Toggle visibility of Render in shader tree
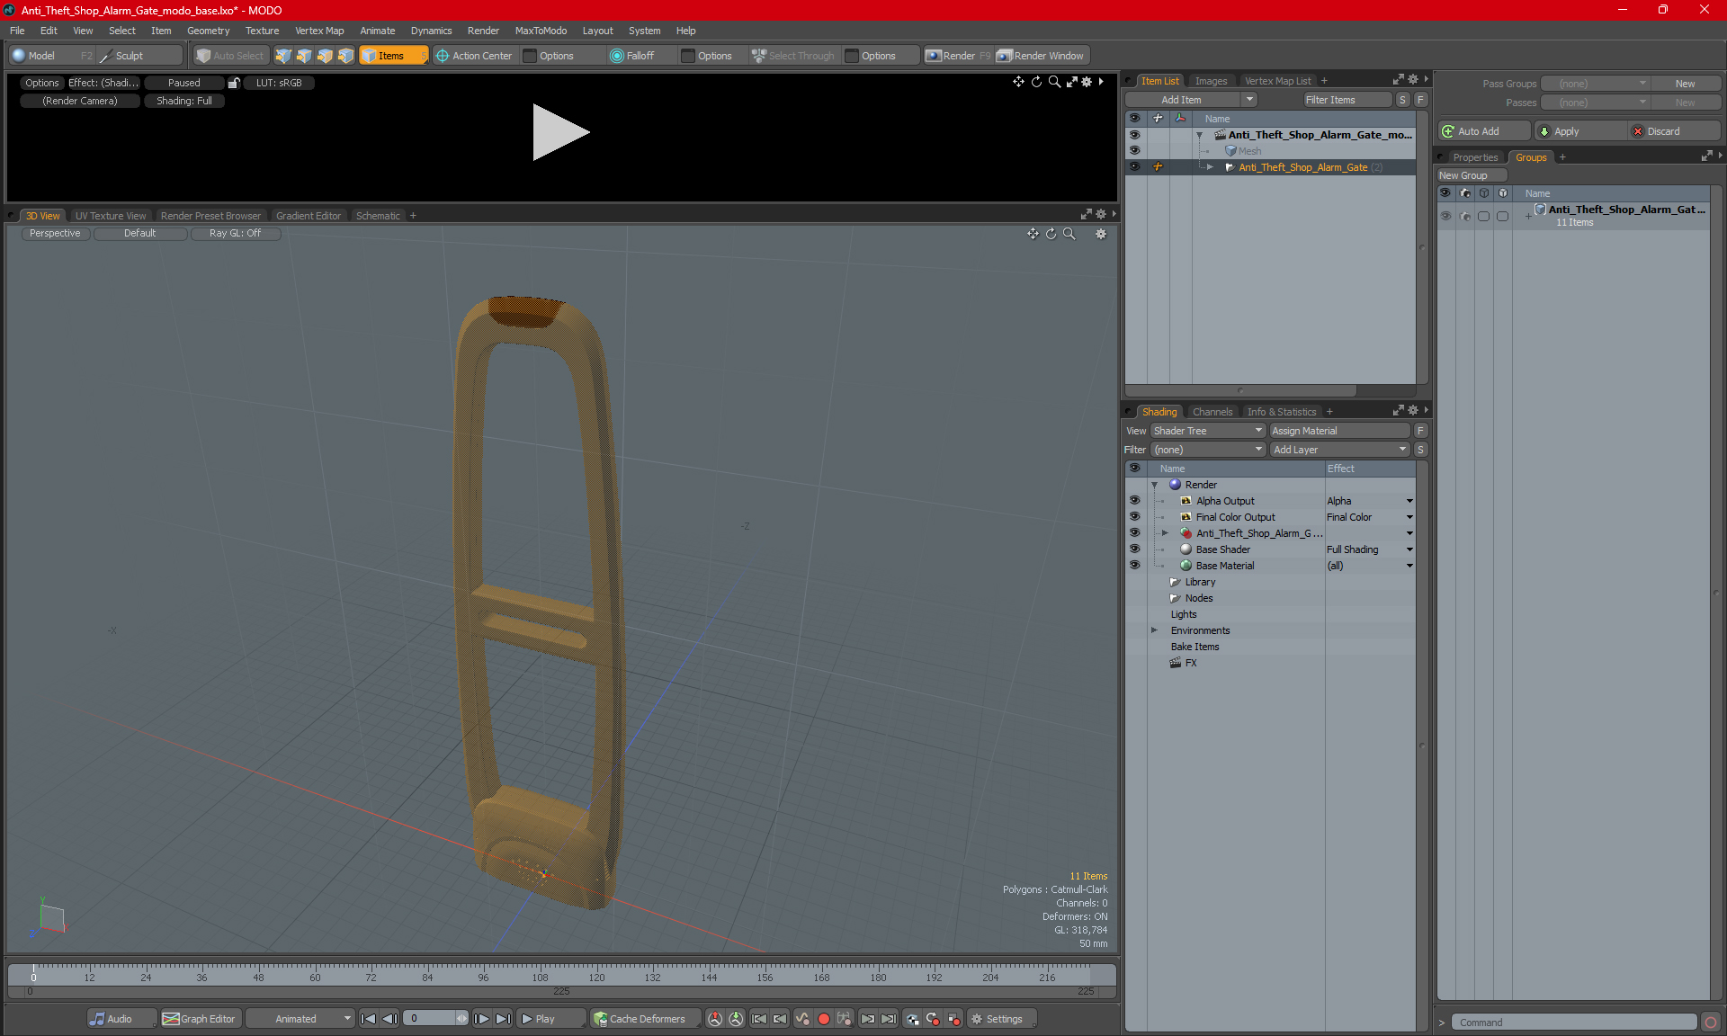1727x1036 pixels. pos(1135,484)
